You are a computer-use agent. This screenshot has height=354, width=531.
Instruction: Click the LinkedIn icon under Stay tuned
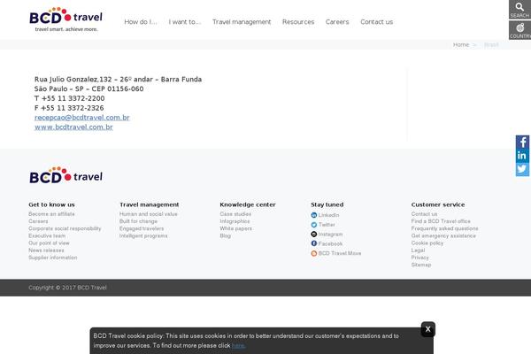314,215
